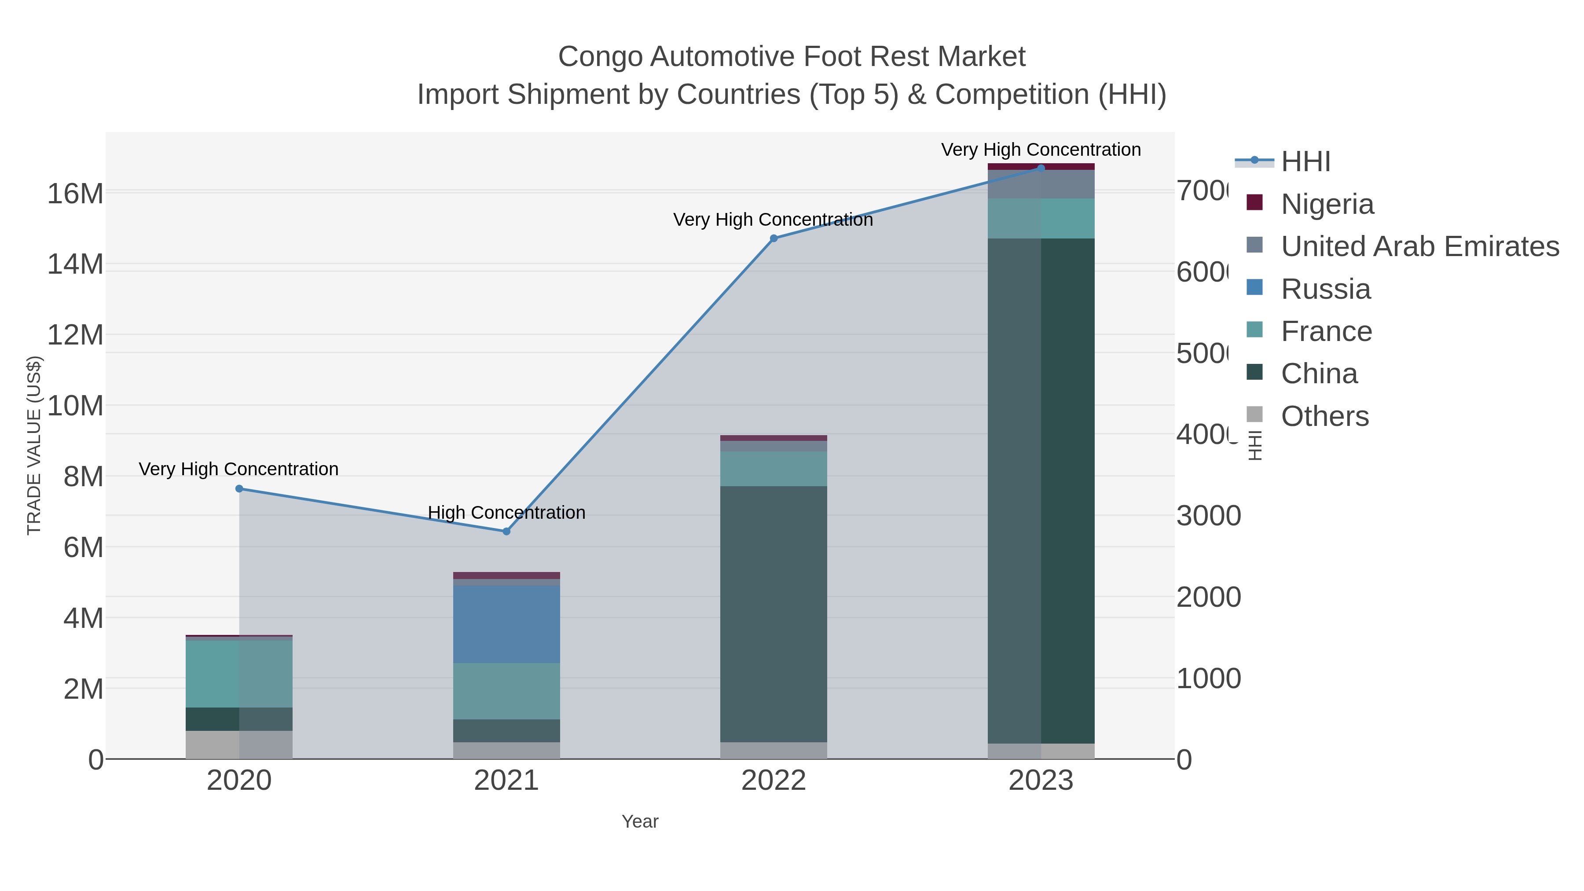Click the 2023 x-axis tick label
This screenshot has width=1584, height=891.
(1041, 781)
